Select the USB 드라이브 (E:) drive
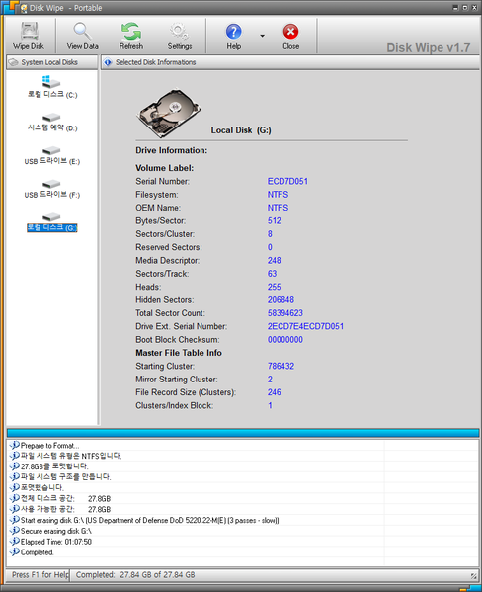 tap(52, 155)
